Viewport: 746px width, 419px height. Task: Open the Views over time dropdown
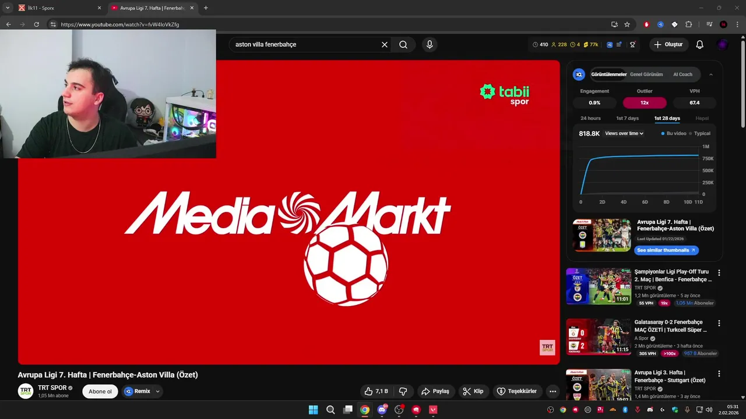pyautogui.click(x=624, y=133)
